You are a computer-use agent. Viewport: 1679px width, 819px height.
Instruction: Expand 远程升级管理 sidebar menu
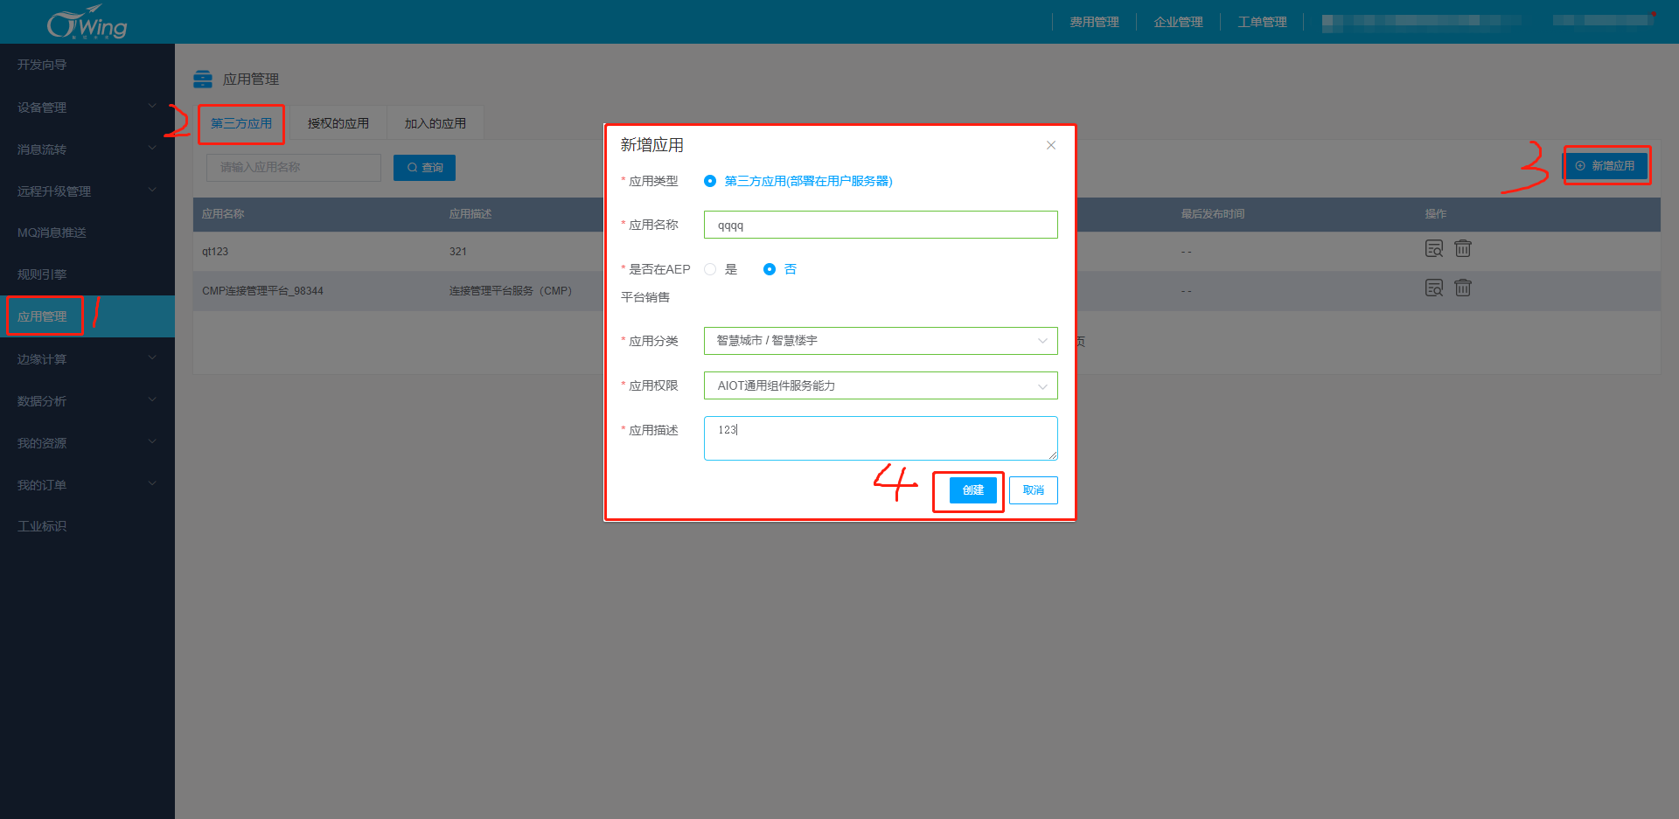pyautogui.click(x=87, y=191)
